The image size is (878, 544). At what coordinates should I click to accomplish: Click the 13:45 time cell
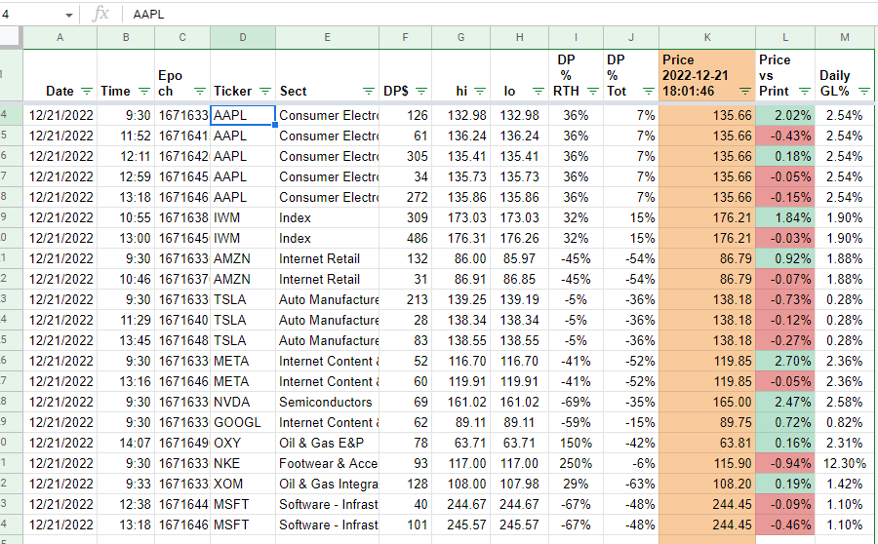tap(126, 341)
